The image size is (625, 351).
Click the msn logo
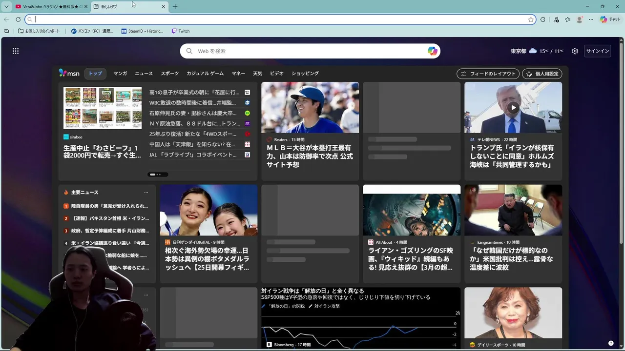point(69,73)
